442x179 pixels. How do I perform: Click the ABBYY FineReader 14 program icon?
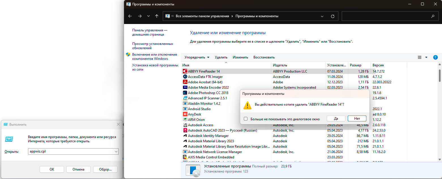point(185,71)
